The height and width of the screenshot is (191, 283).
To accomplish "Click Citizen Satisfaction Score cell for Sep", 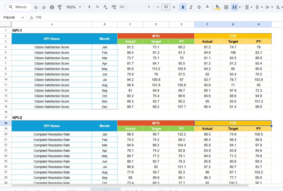I will (x=52, y=90).
